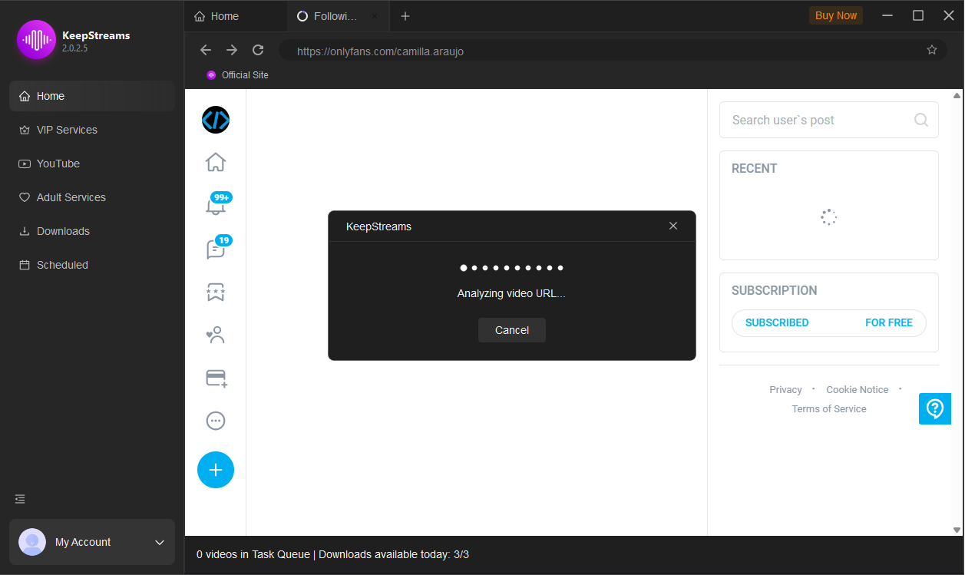
Task: Switch to the Home tab
Action: (x=236, y=16)
